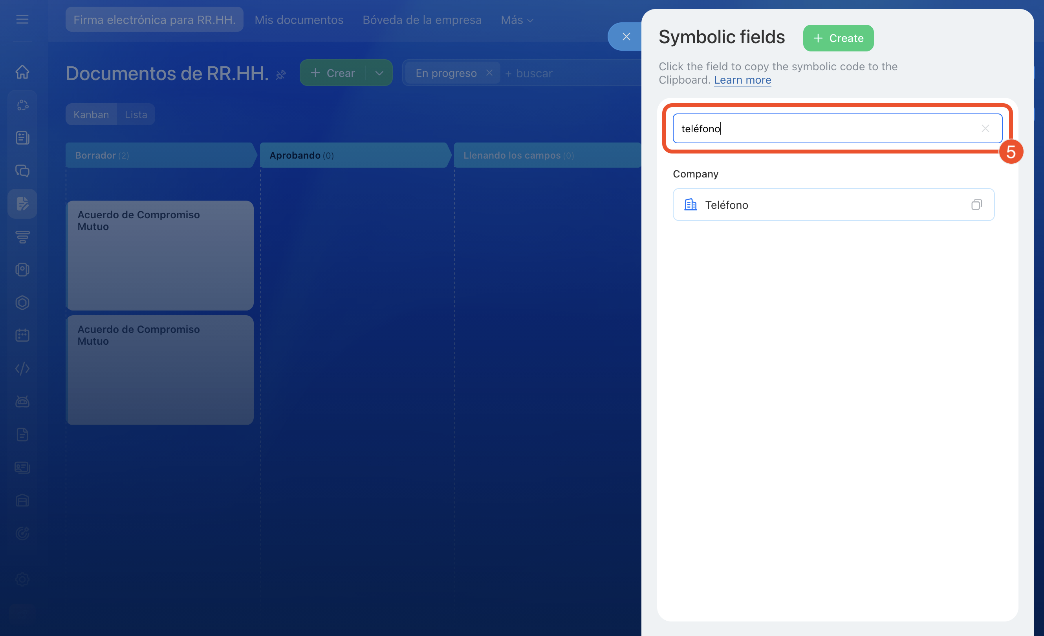Screen dimensions: 1044x636
Task: Open the hamburger menu icon
Action: pos(22,20)
